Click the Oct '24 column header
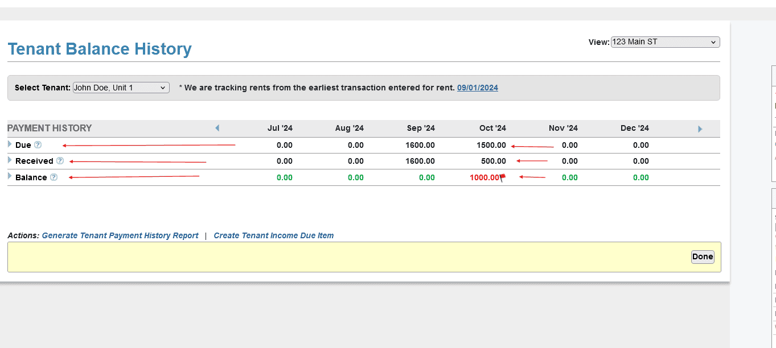776x348 pixels. click(x=492, y=129)
